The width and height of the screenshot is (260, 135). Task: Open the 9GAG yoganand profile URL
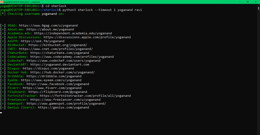pyautogui.click(x=48, y=25)
